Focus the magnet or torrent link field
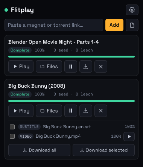143x167 pixels. pyautogui.click(x=54, y=25)
